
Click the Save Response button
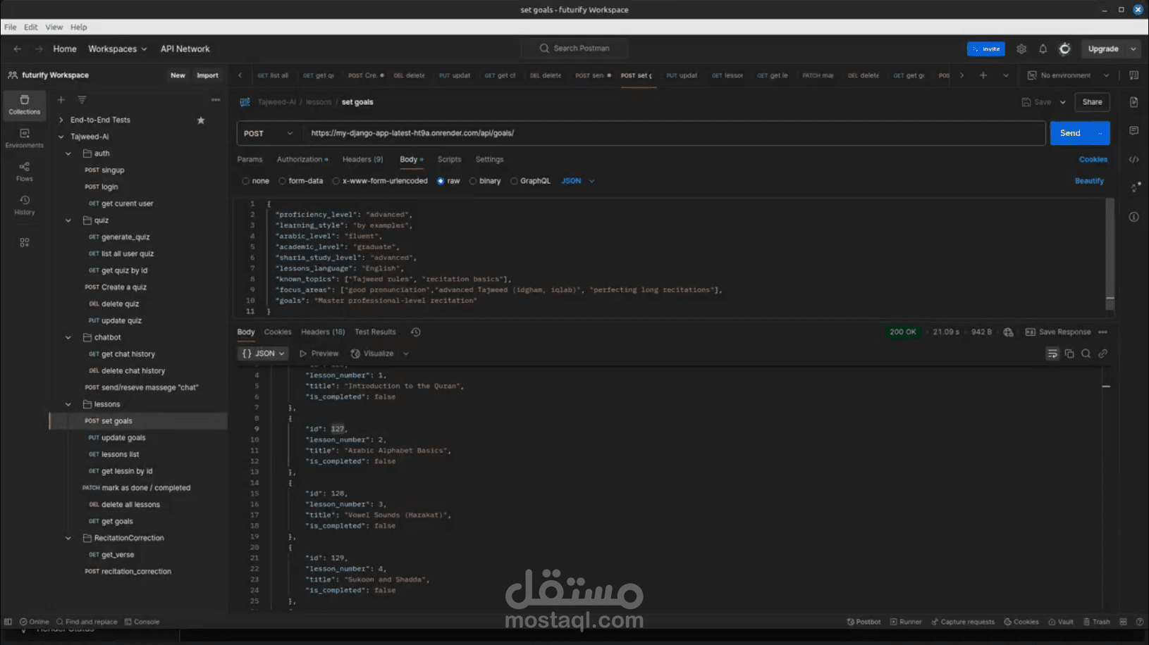pos(1057,332)
